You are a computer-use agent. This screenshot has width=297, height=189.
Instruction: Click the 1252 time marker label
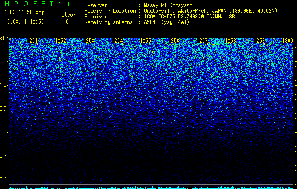(60, 41)
